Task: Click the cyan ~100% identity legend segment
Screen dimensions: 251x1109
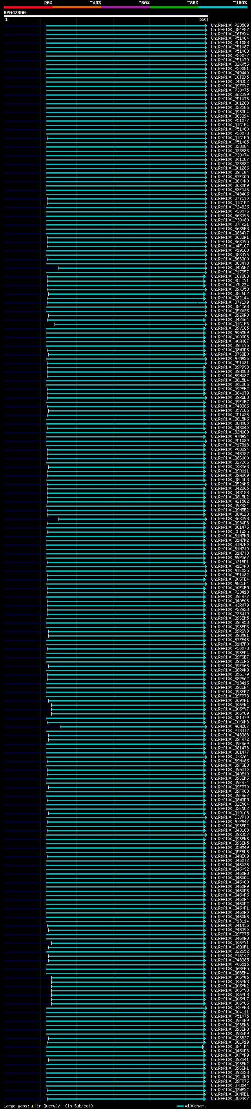Action: (x=223, y=7)
